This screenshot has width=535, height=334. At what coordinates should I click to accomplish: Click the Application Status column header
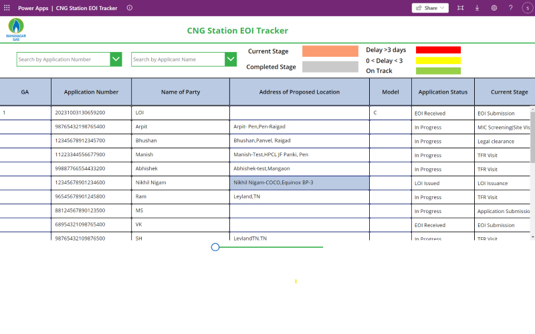443,92
